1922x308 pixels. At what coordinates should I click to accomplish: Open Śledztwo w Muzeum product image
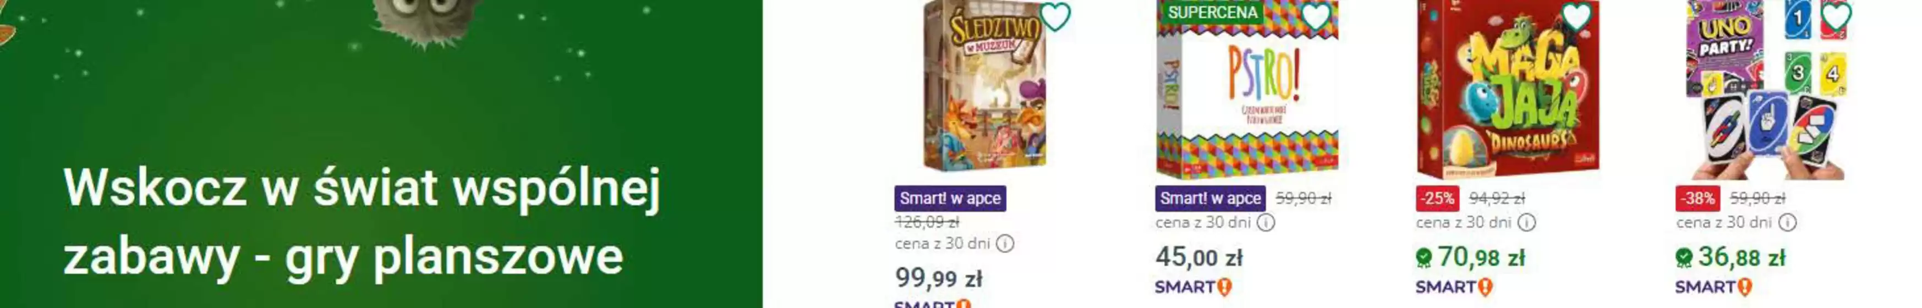tap(983, 86)
